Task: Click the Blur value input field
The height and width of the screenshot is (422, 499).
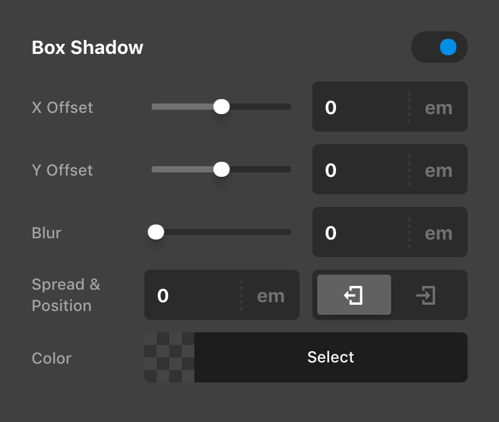Action: tap(360, 232)
